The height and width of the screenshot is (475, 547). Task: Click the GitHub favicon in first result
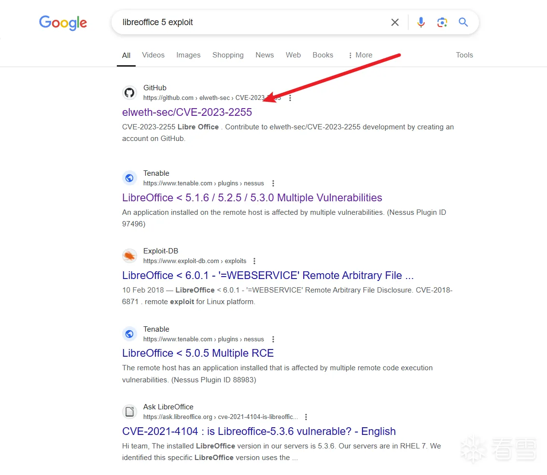click(129, 93)
